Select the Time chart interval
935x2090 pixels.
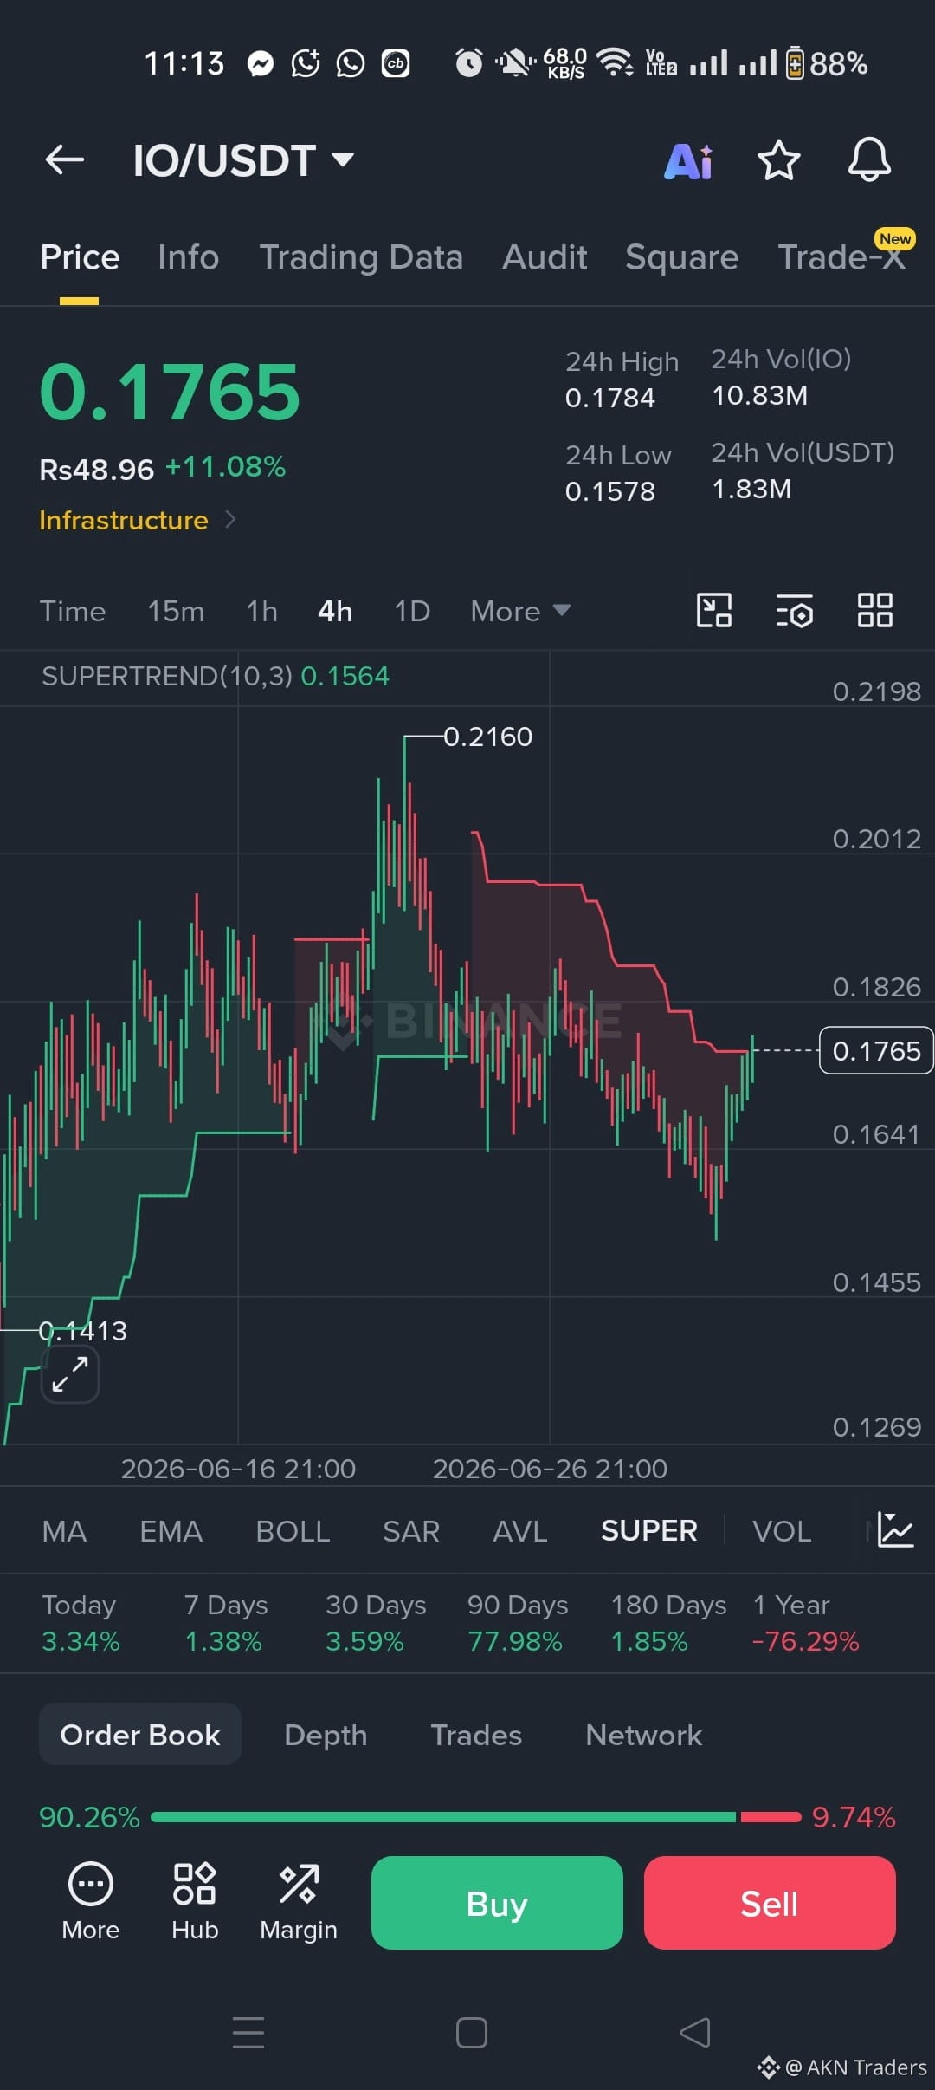coord(73,611)
